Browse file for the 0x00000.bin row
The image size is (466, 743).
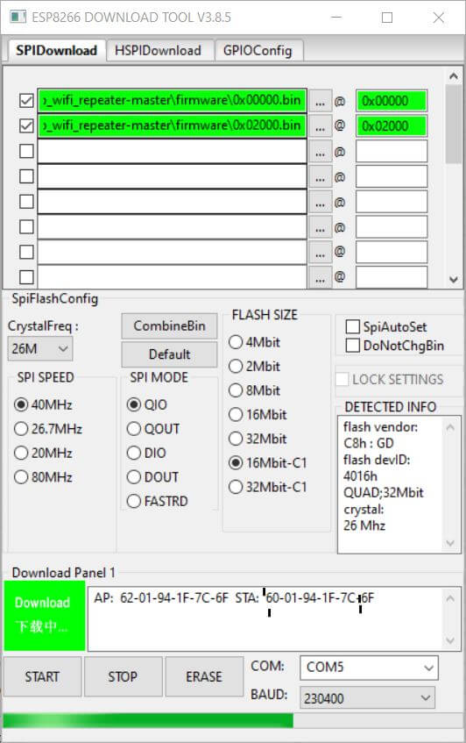[321, 101]
